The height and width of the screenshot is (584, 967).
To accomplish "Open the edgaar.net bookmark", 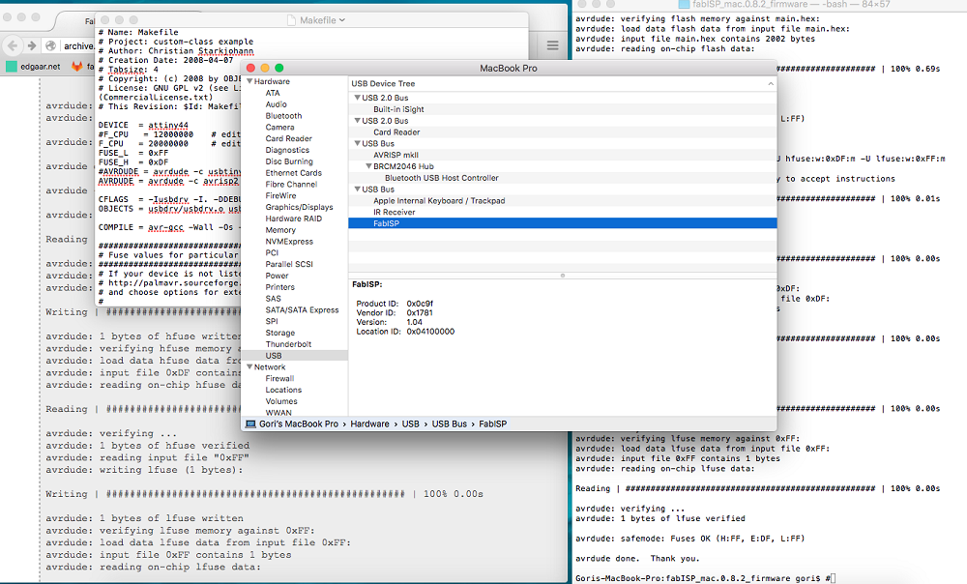I will (x=33, y=67).
